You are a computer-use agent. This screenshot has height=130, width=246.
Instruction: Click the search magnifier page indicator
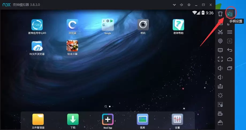[x=106, y=107]
